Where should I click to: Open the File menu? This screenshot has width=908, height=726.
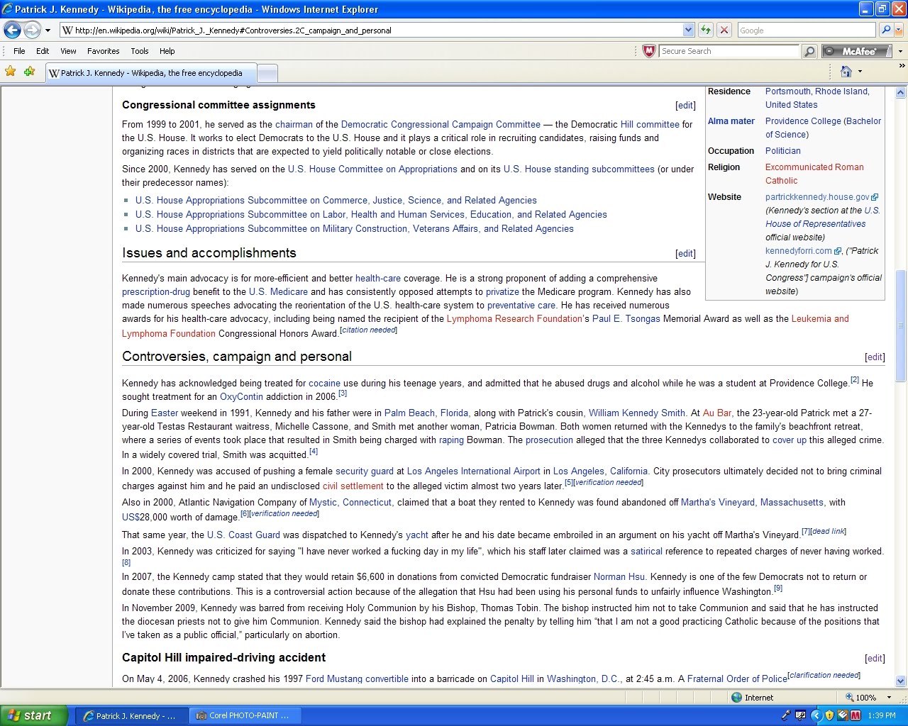(x=19, y=51)
